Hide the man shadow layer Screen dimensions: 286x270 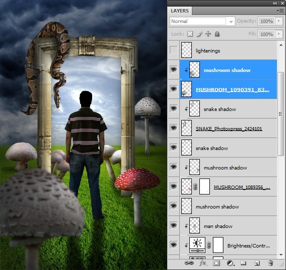click(173, 225)
